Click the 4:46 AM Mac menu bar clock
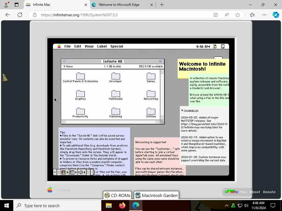The height and width of the screenshot is (211, 282). pyautogui.click(x=203, y=46)
